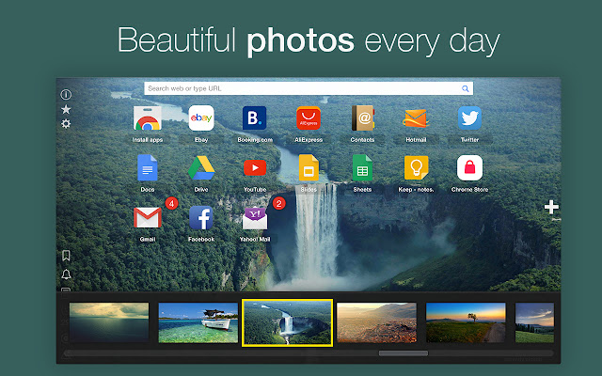Open the Twitter bird icon
This screenshot has height=376, width=602.
(469, 118)
